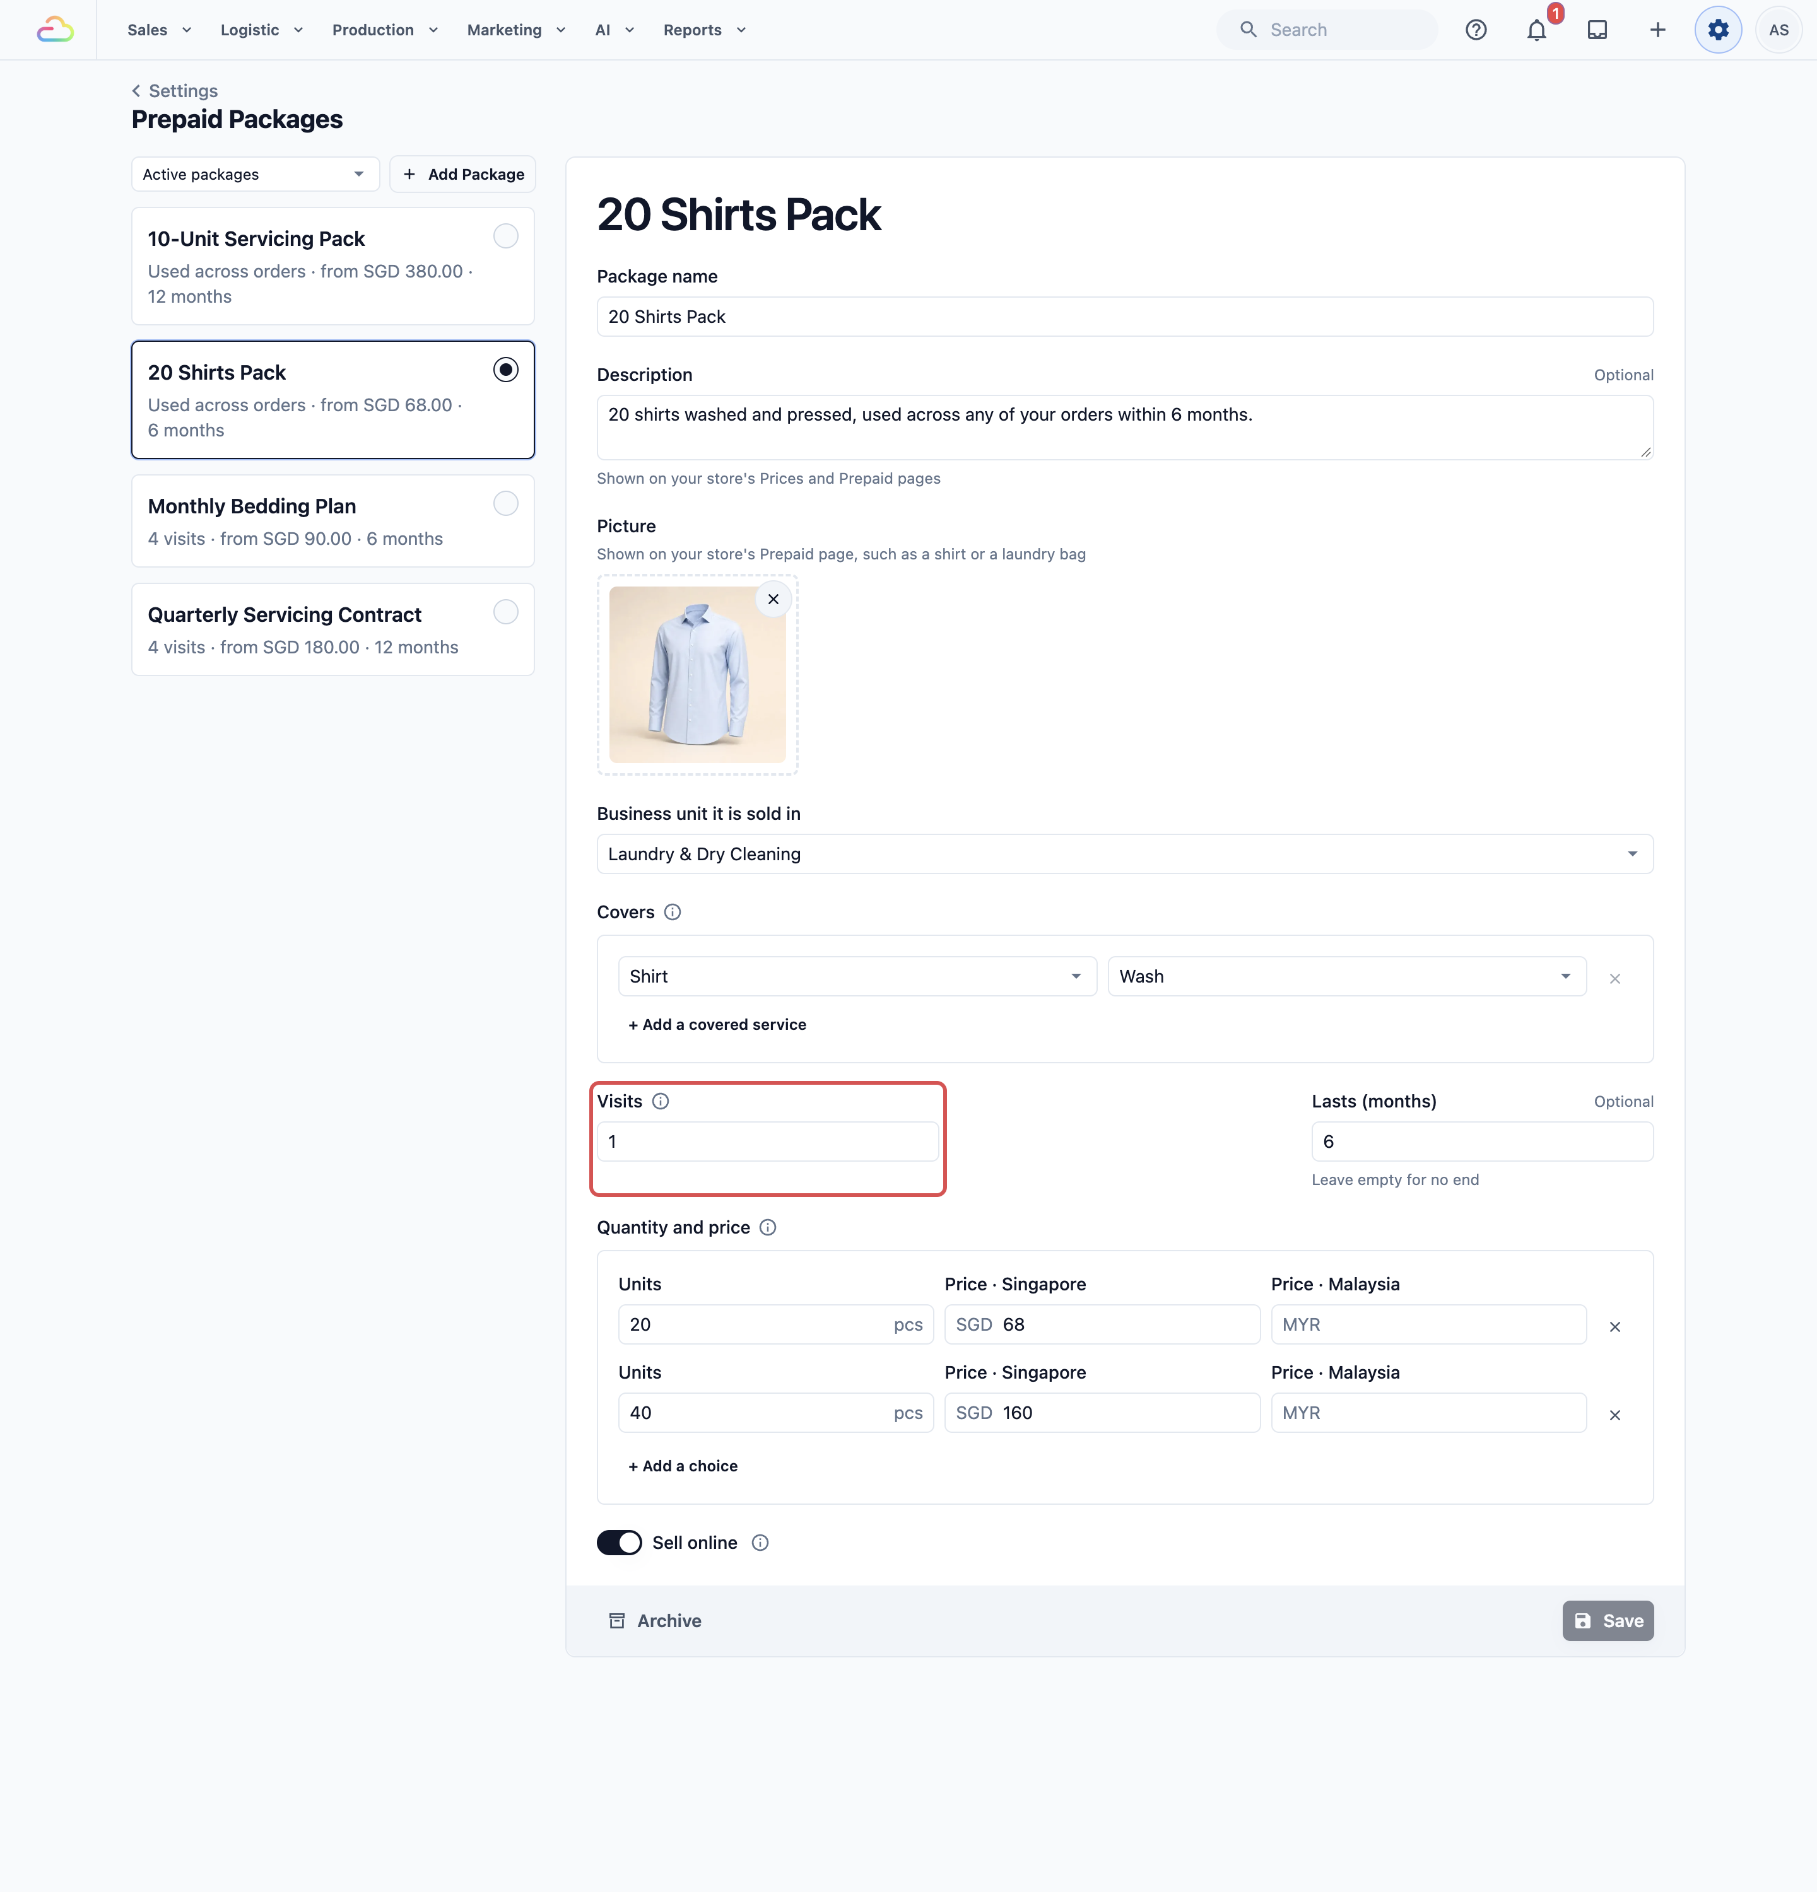Image resolution: width=1817 pixels, height=1892 pixels.
Task: Go back to Settings link
Action: point(175,91)
